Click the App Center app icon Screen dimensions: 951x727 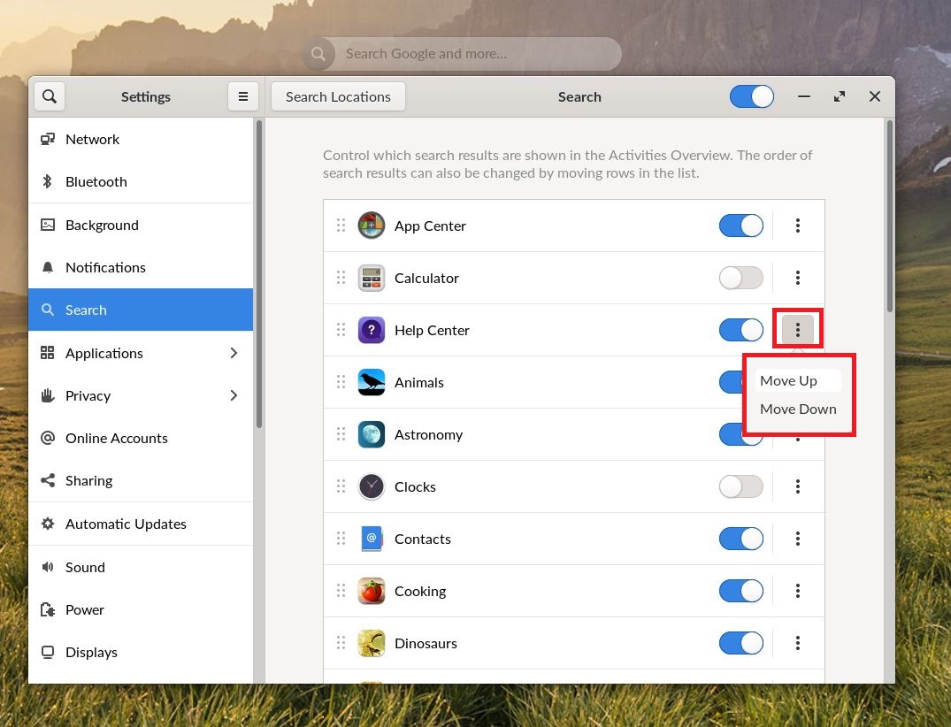(372, 226)
